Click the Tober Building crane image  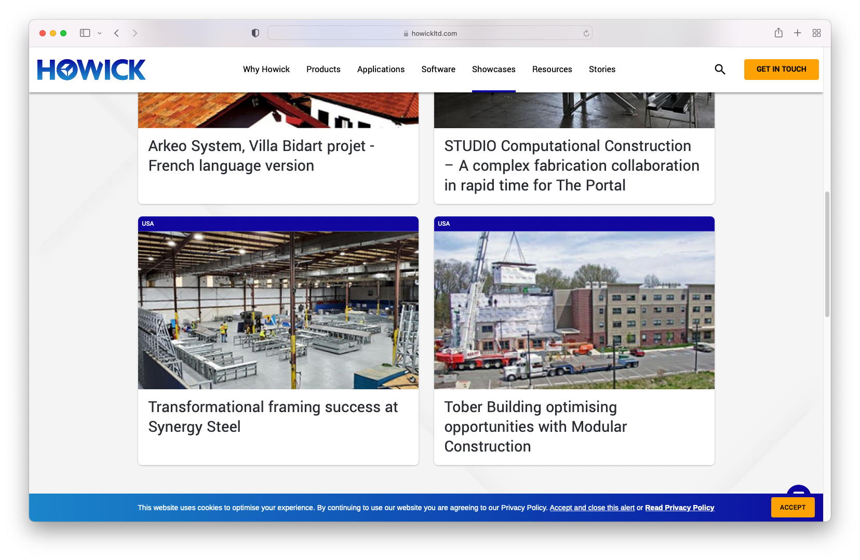(574, 310)
